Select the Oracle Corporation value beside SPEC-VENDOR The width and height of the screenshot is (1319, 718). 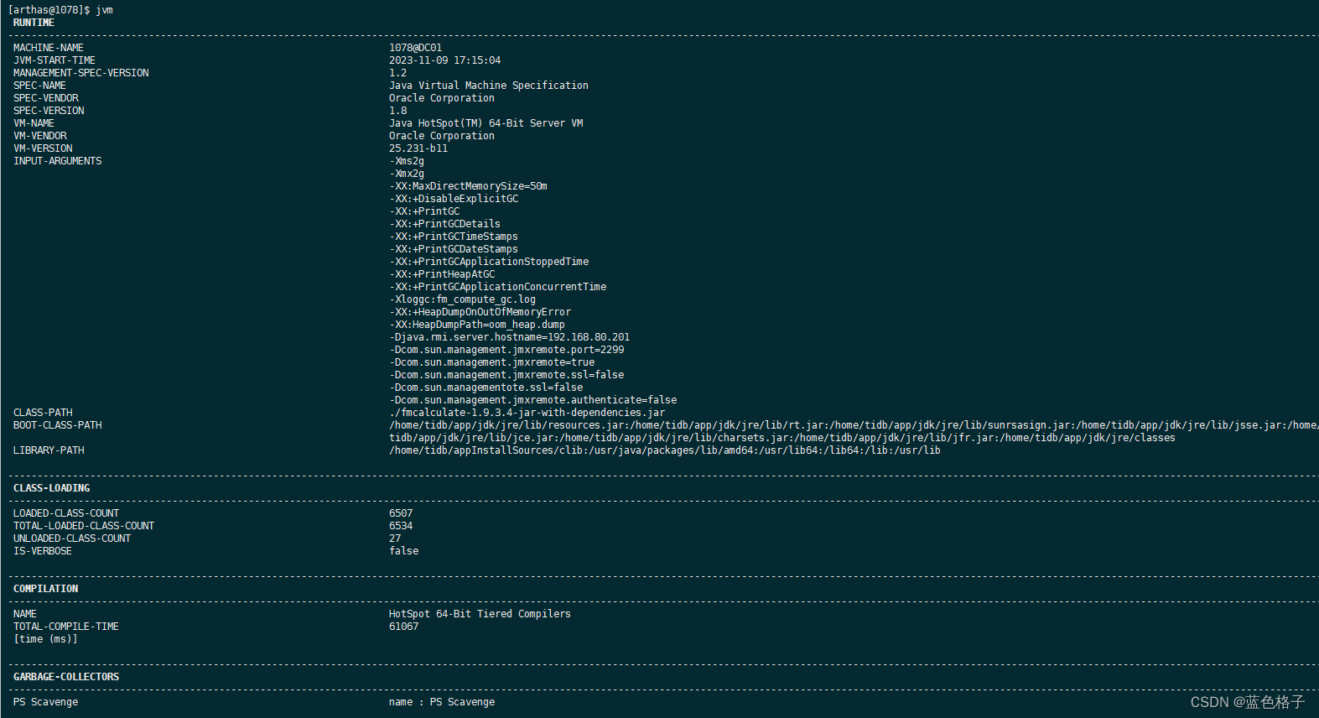point(442,98)
